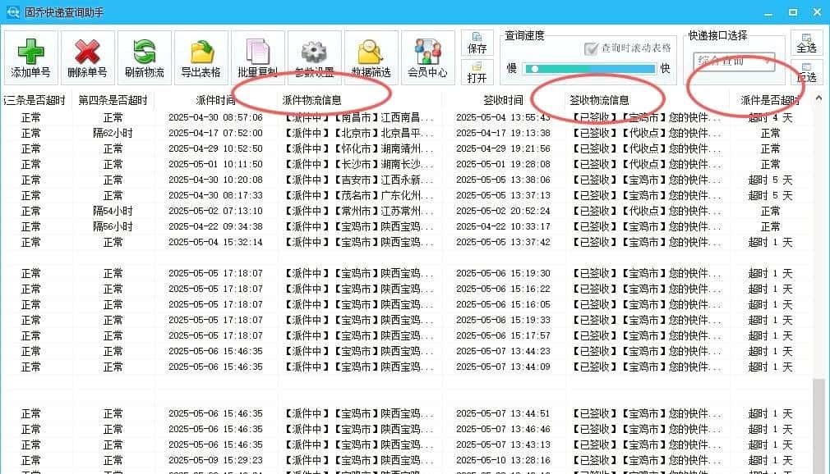Click the app logo in the title bar
830x474 pixels.
(12, 11)
